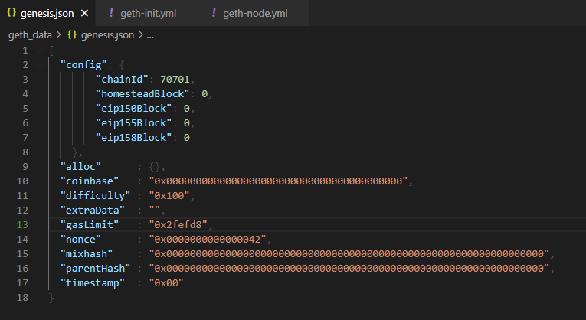
Task: Close the genesis.json tab
Action: click(85, 14)
